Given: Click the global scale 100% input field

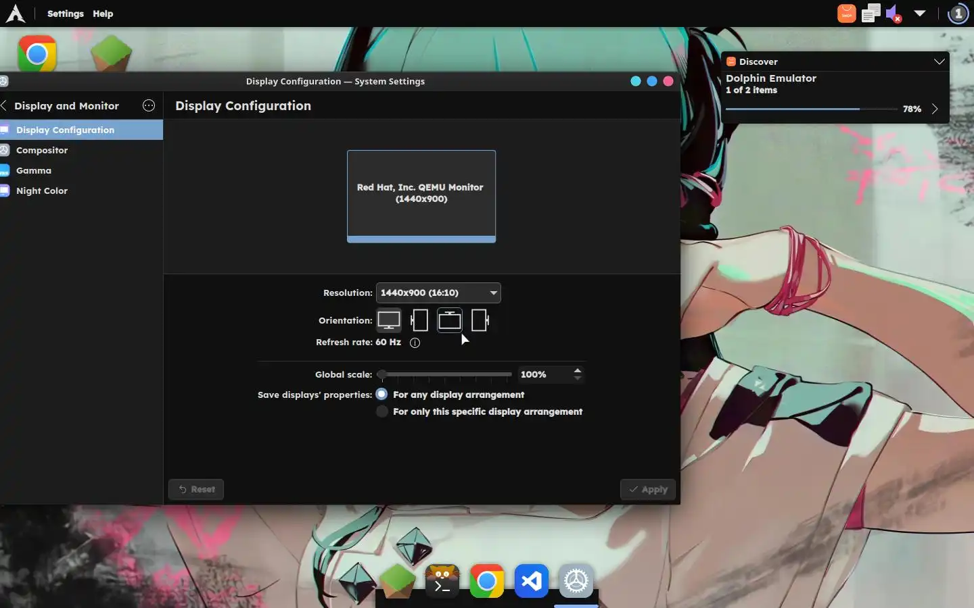Looking at the screenshot, I should (544, 374).
